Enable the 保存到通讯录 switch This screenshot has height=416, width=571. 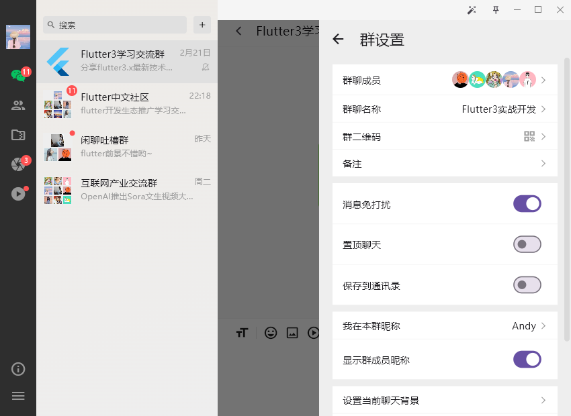pyautogui.click(x=527, y=284)
